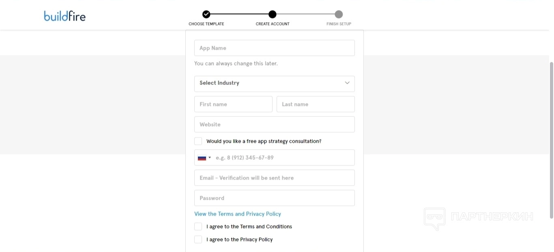Click the page vertical scrollbar

click(551, 140)
